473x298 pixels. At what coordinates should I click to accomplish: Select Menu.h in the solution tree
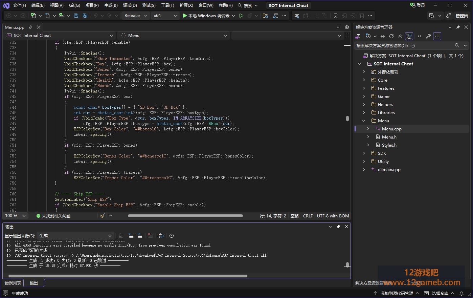click(389, 137)
